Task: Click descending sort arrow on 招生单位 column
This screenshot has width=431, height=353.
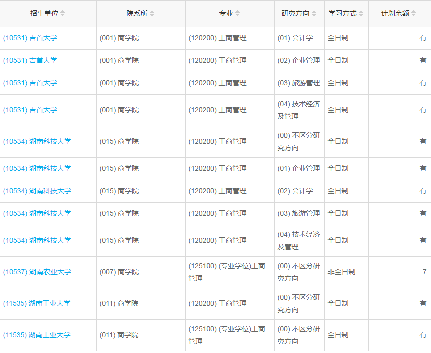Action: pyautogui.click(x=63, y=15)
